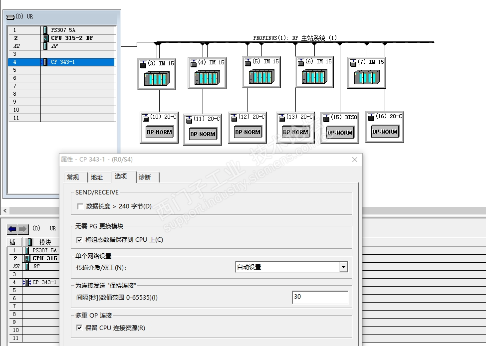
Task: Click the CPU 315-2 DP module icon in rack
Action: [46, 38]
